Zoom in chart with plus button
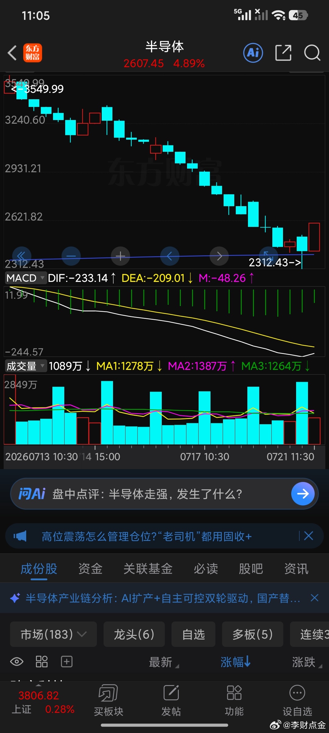329x733 pixels. 120,256
